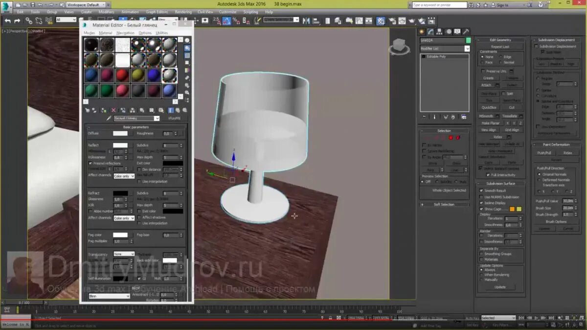Click Assign Material to Selection icon
Viewport: 587px width, 330px height.
pos(103,110)
